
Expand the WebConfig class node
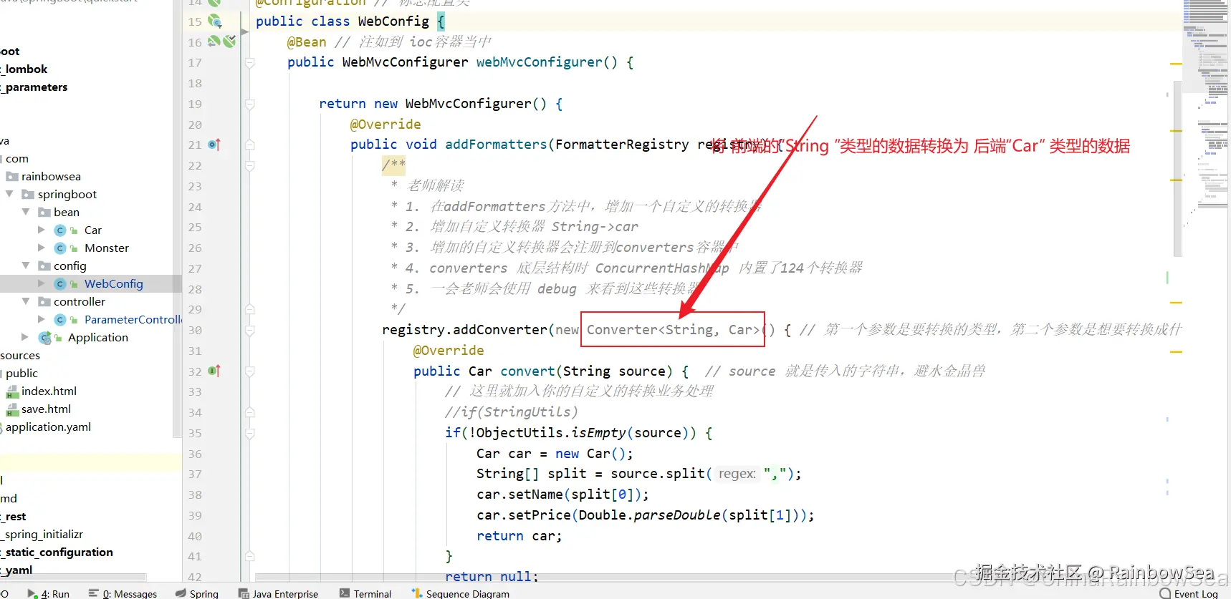pyautogui.click(x=42, y=283)
